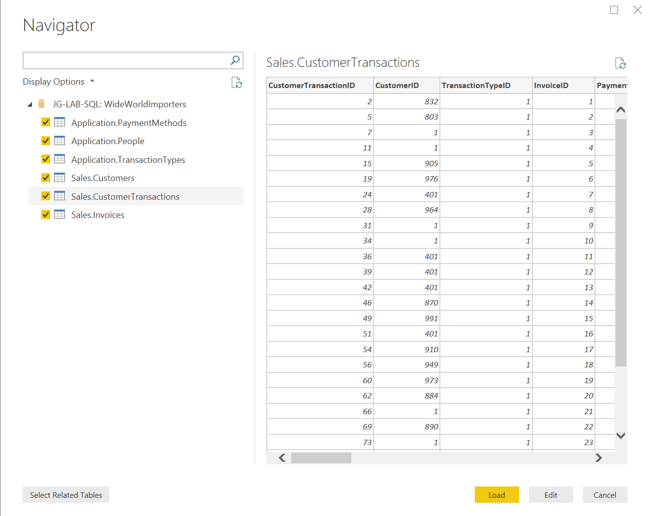Click the CustomerID column header
This screenshot has height=516, width=649.
[x=406, y=85]
